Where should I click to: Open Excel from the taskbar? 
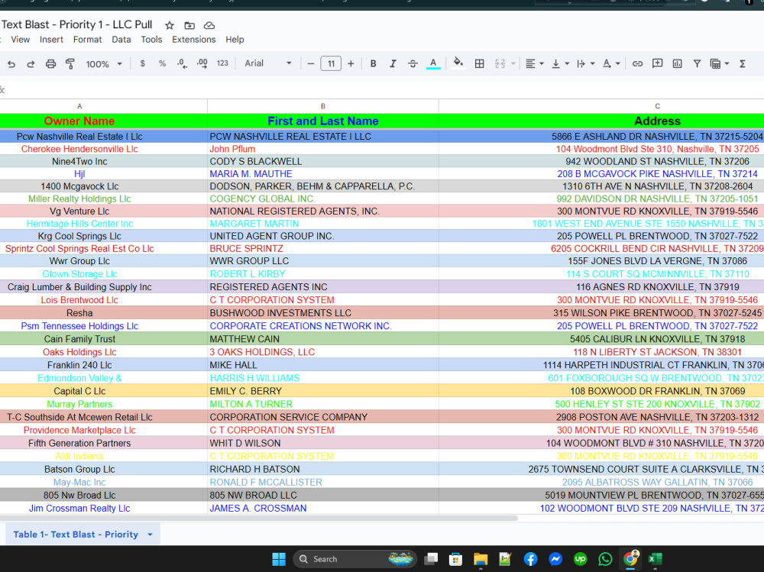655,559
